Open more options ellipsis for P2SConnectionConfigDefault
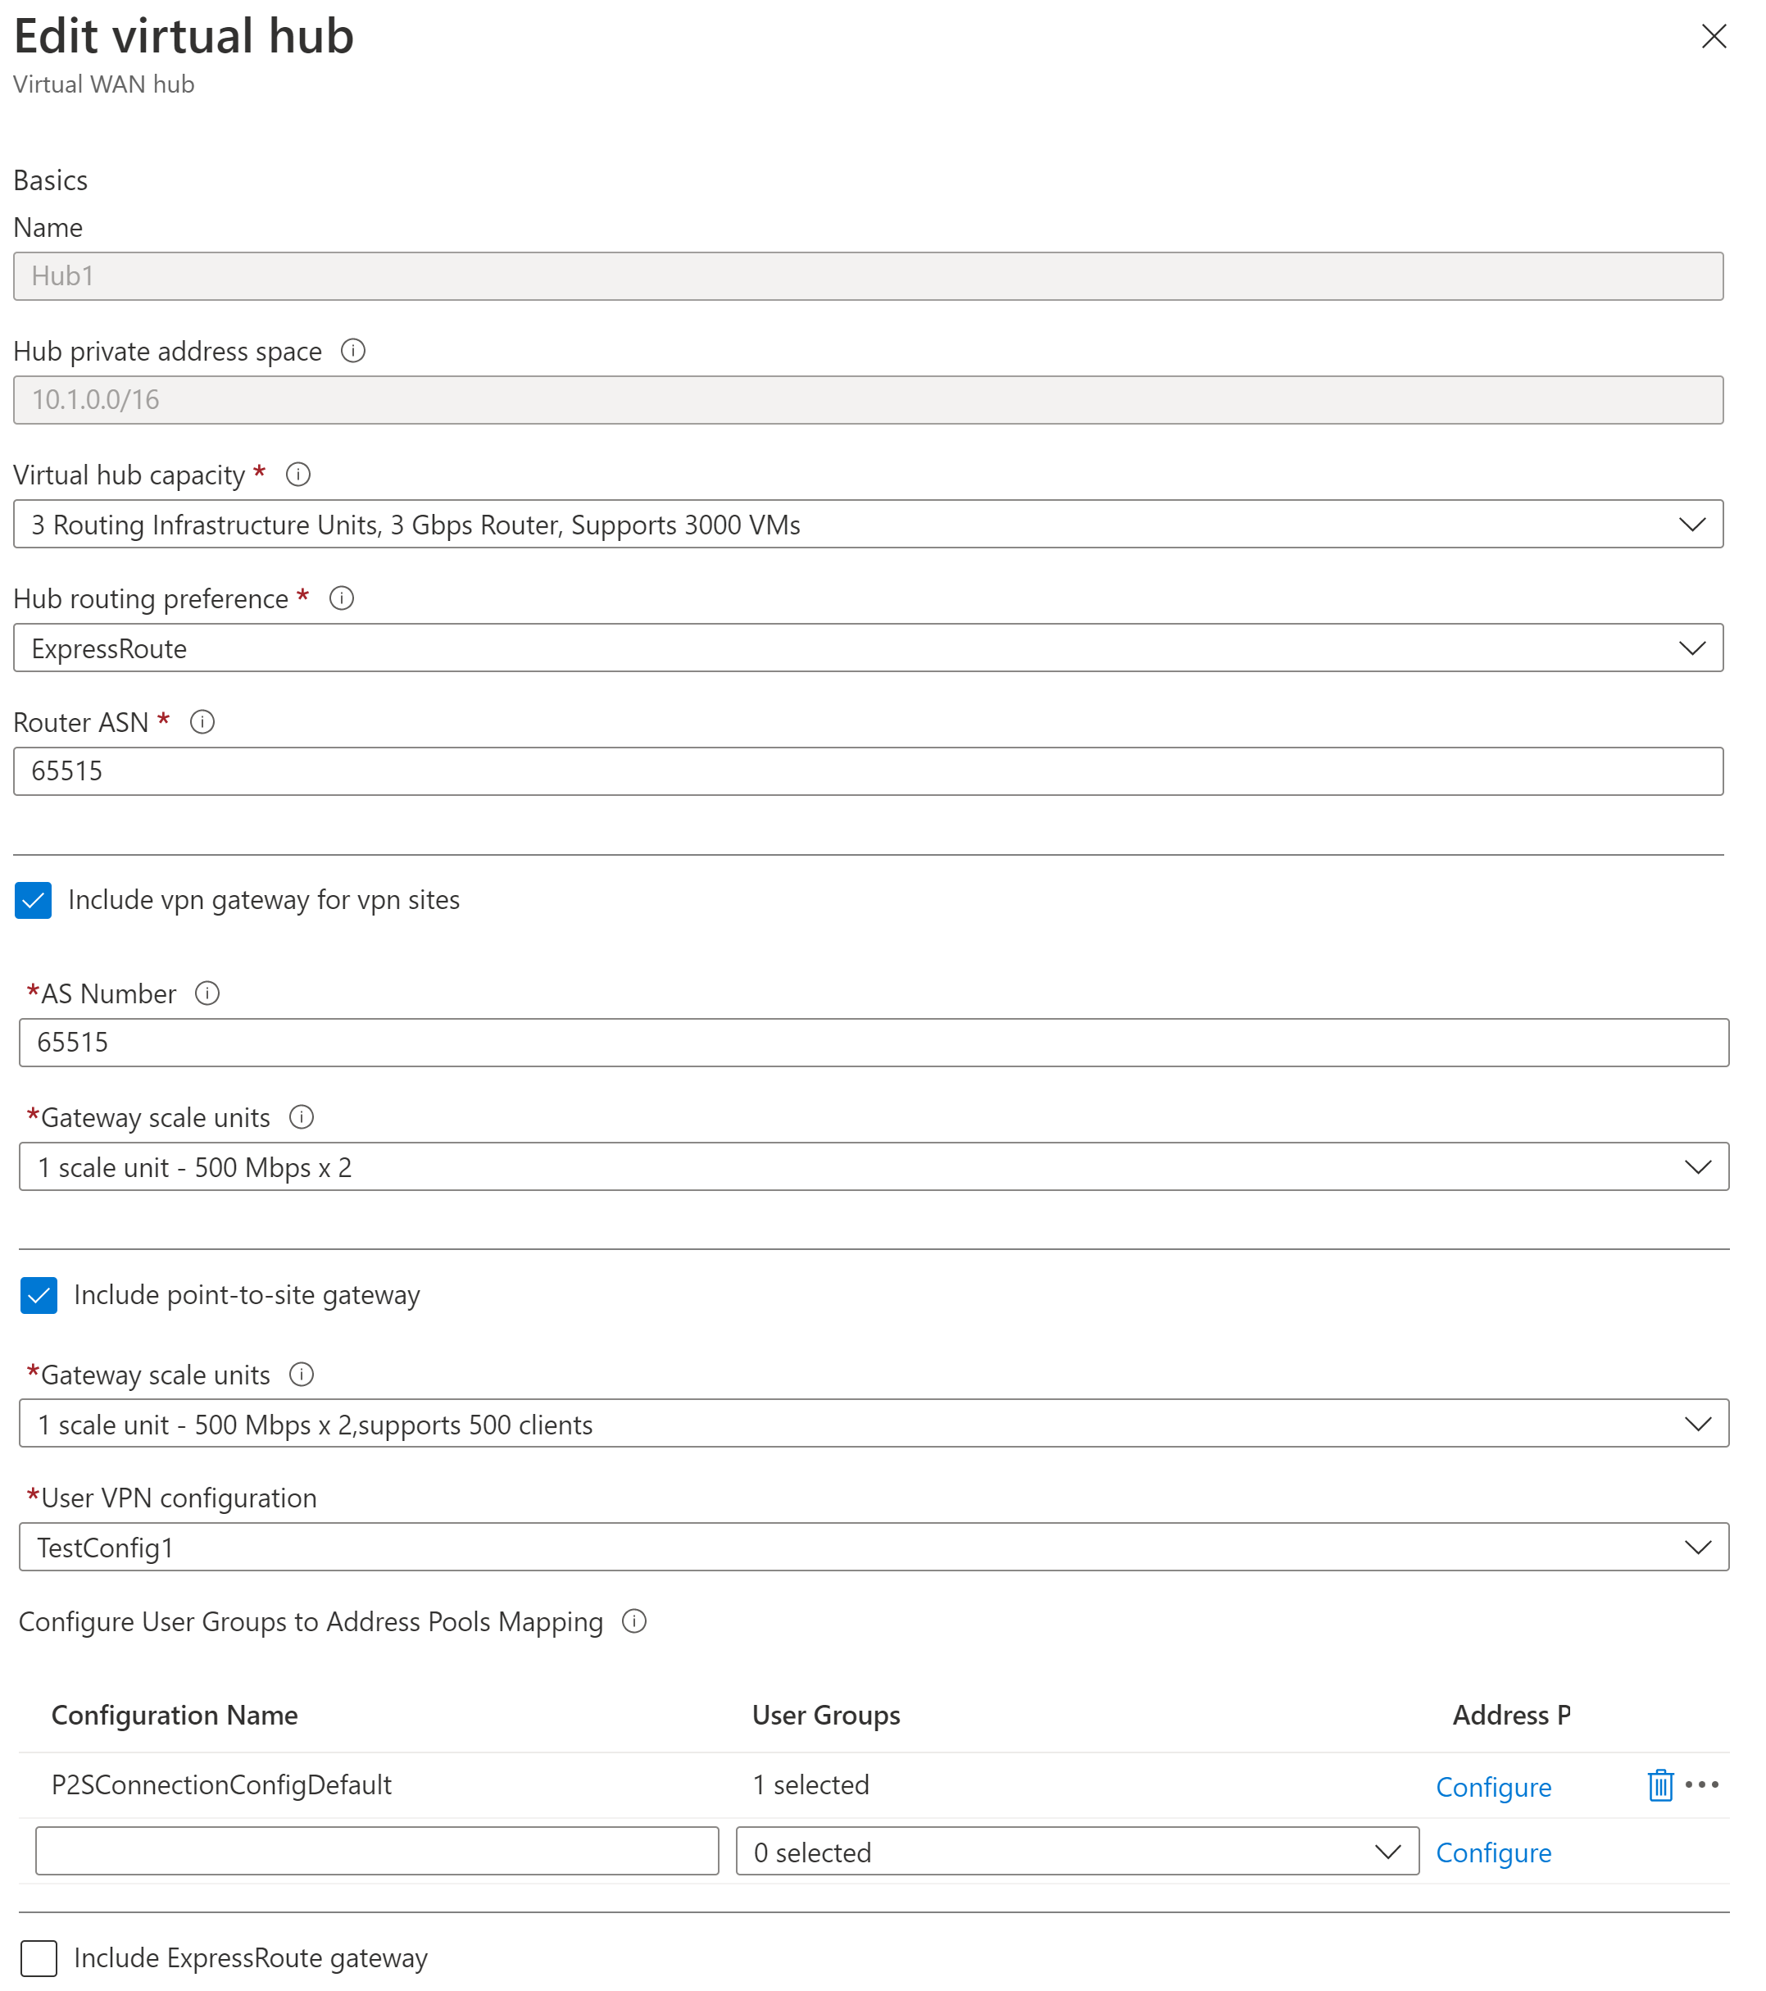This screenshot has width=1766, height=1991. point(1702,1784)
